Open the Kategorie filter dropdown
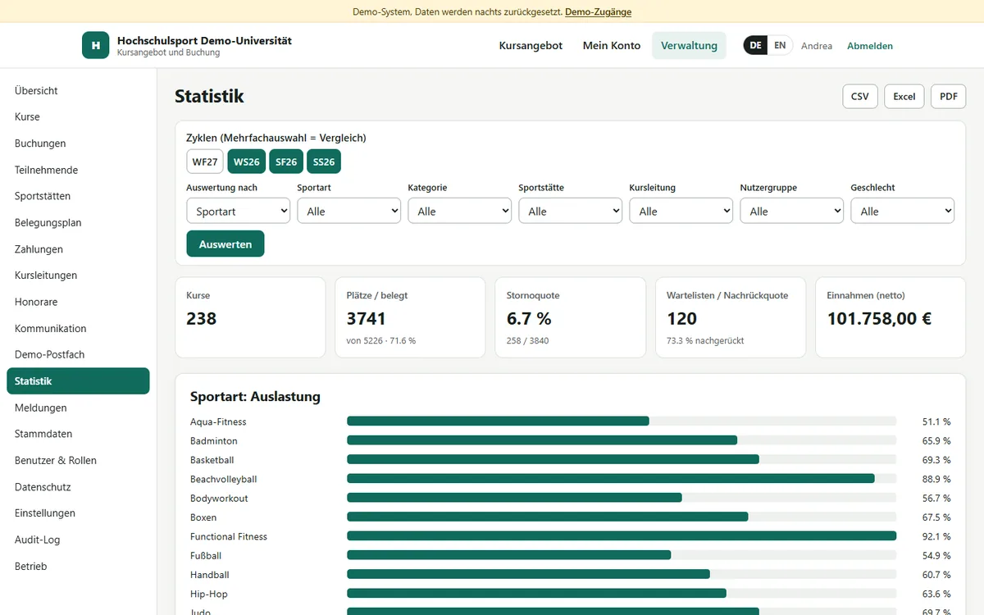 coord(459,211)
